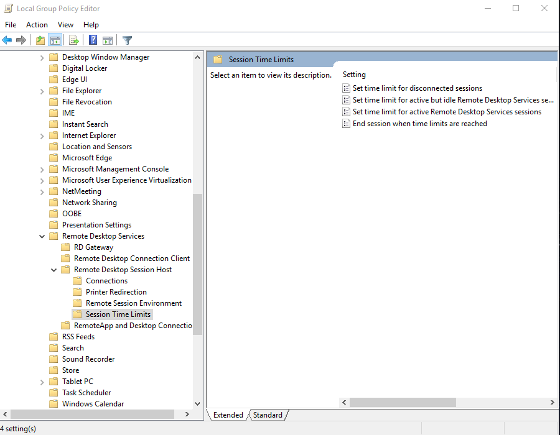Expand the Internet Explorer tree node

[x=42, y=136]
